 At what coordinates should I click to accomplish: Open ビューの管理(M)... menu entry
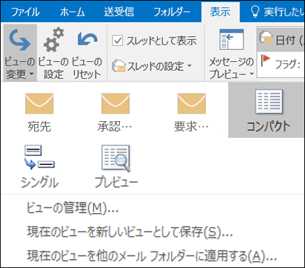point(73,207)
